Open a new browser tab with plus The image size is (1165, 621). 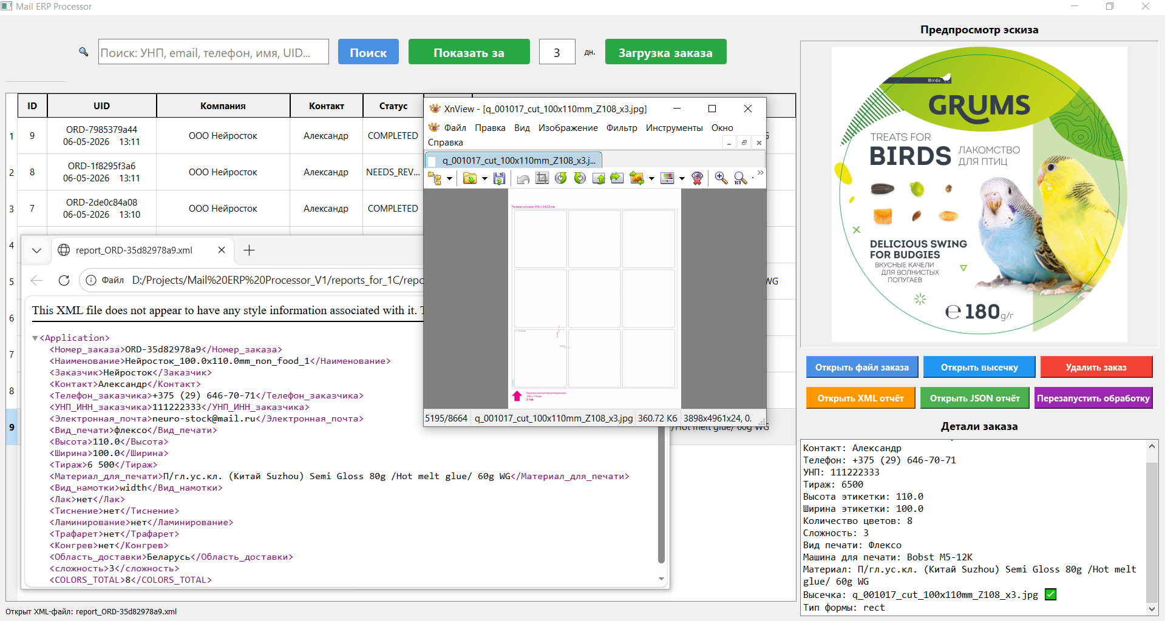tap(249, 250)
